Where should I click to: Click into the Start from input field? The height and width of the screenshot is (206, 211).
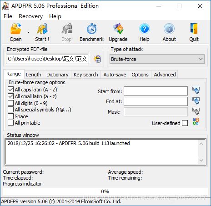(156, 91)
